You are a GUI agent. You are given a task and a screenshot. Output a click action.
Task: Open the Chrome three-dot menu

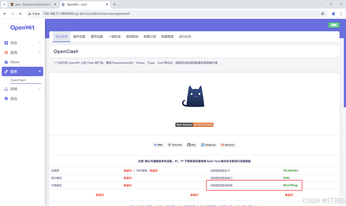click(x=341, y=14)
